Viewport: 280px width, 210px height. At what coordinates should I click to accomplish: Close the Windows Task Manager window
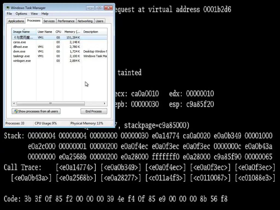click(108, 8)
